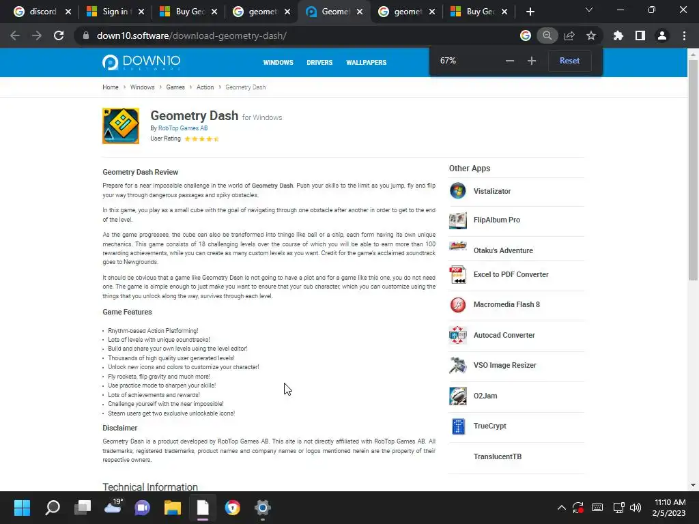699x524 pixels.
Task: Open Settings gear on the taskbar
Action: coord(263,508)
